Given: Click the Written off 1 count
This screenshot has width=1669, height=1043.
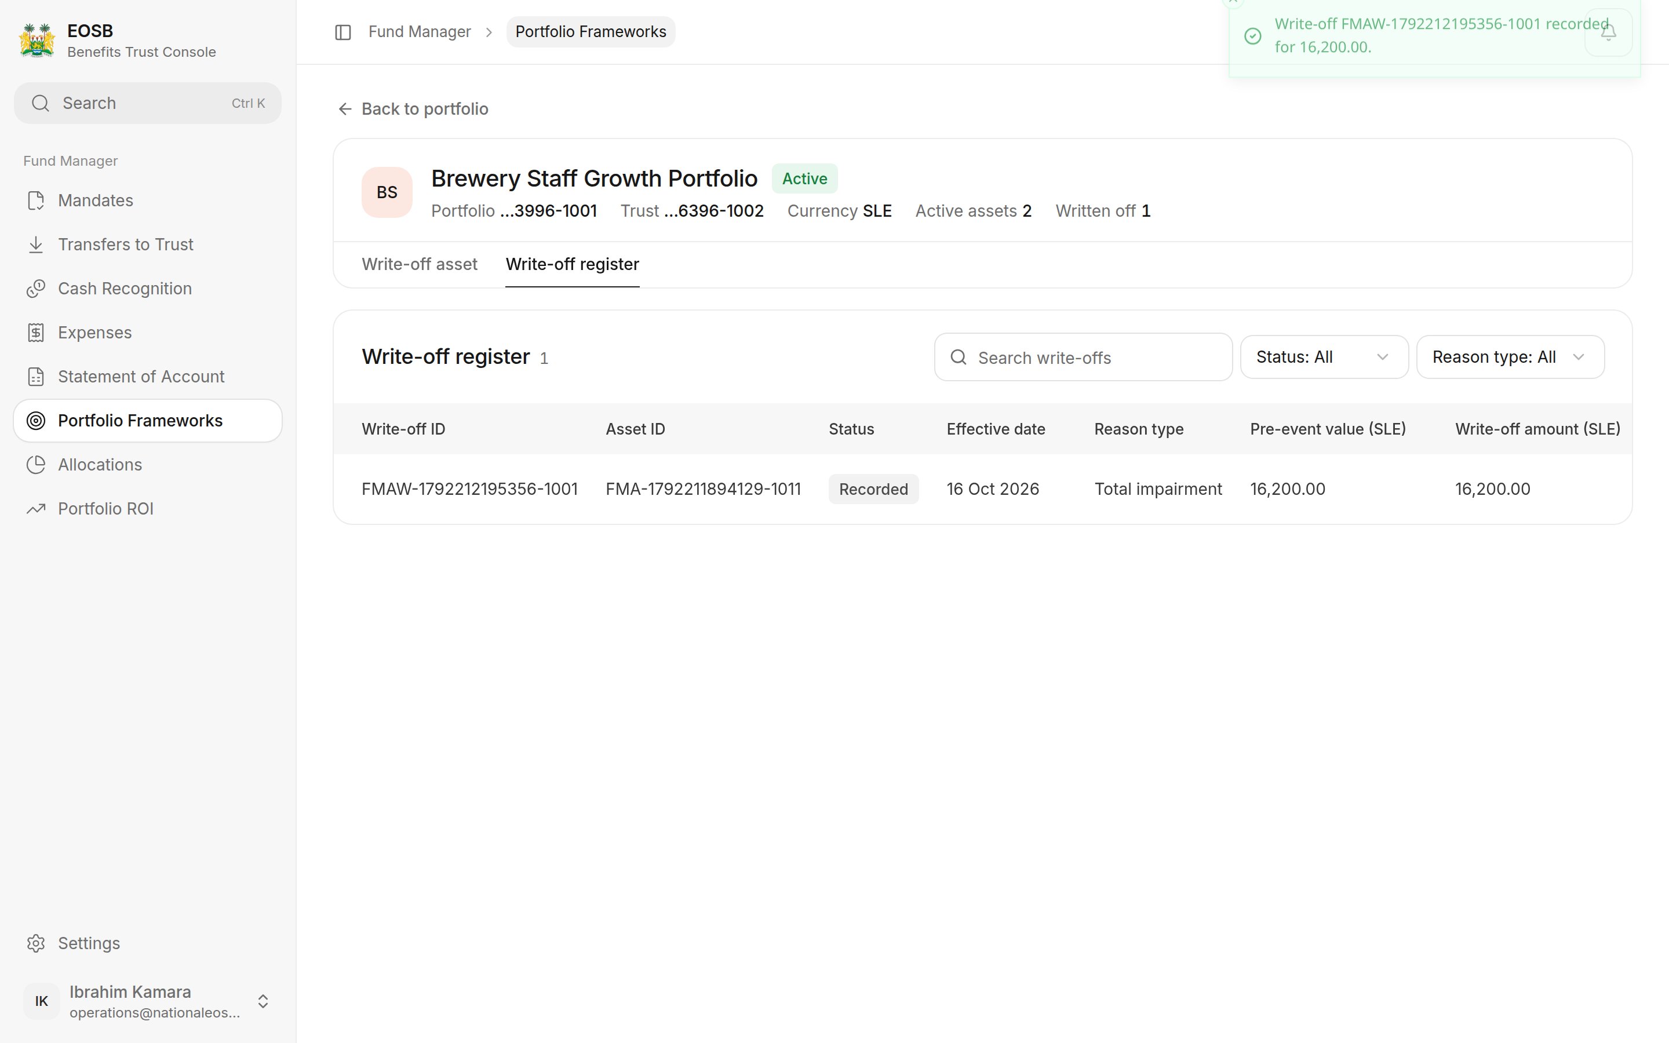Looking at the screenshot, I should (x=1103, y=211).
